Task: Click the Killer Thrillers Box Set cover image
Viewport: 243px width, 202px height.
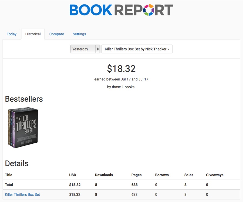Action: pos(23,128)
